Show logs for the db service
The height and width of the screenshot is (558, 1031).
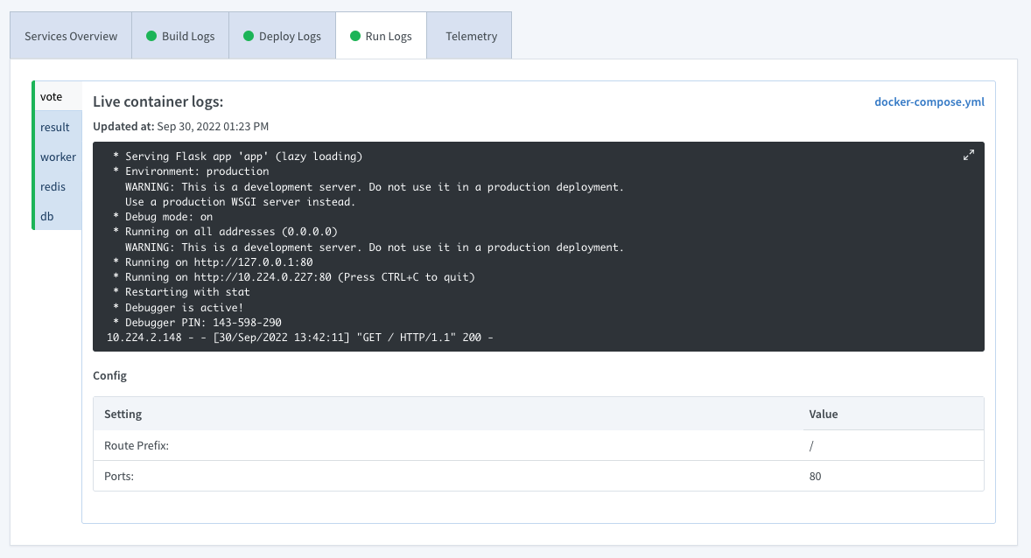(x=58, y=216)
